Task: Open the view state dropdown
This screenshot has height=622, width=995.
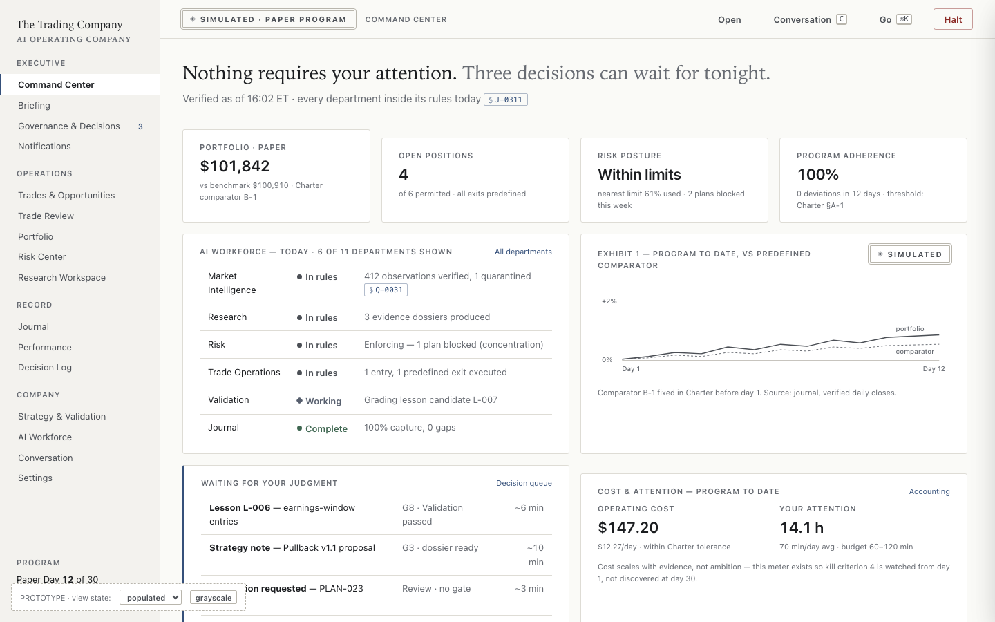Action: point(151,598)
